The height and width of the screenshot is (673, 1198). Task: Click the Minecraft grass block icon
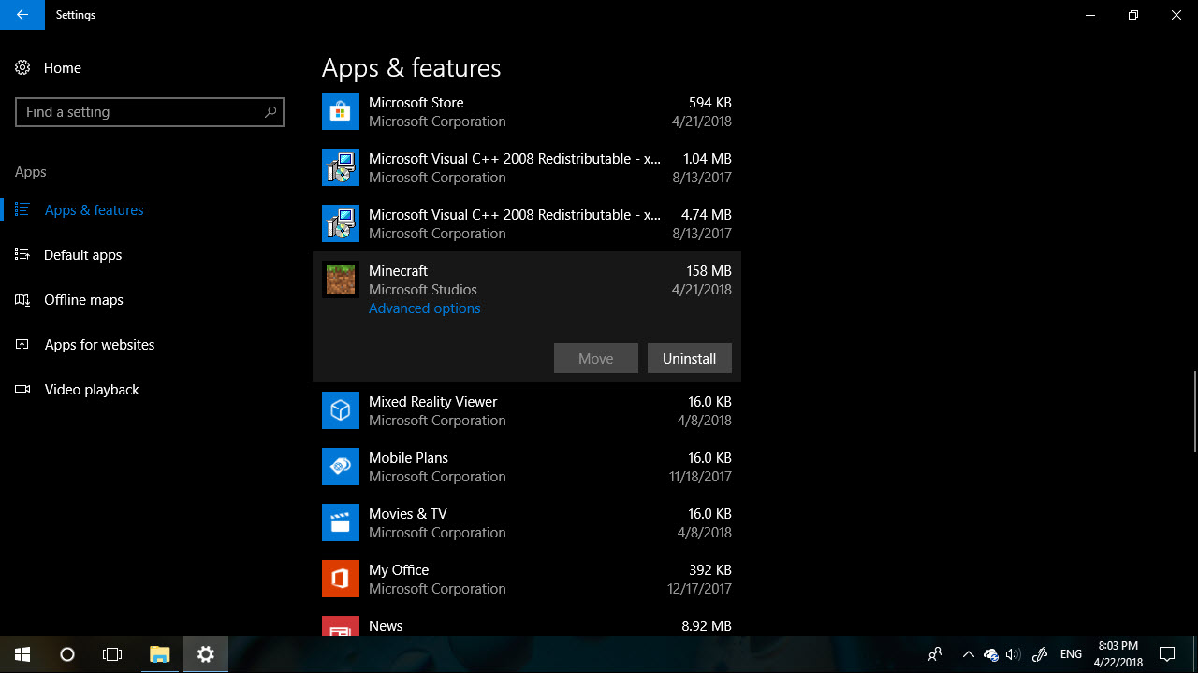(x=341, y=279)
